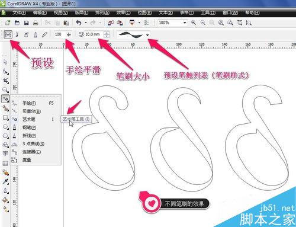Click the Redo arrow icon
The width and height of the screenshot is (296, 227).
tap(93, 23)
